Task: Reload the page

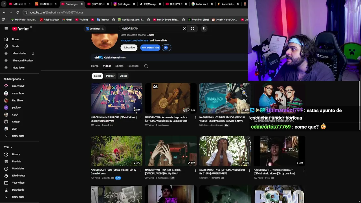Action: point(17,12)
